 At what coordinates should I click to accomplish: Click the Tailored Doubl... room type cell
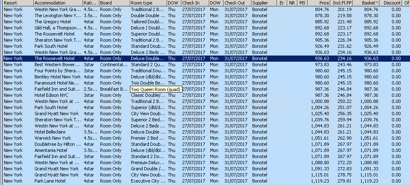(x=148, y=22)
